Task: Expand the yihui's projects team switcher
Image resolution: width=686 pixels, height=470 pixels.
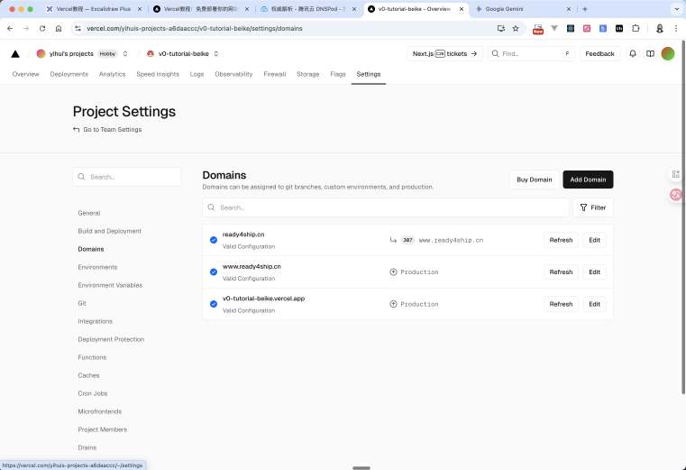Action: pyautogui.click(x=125, y=54)
